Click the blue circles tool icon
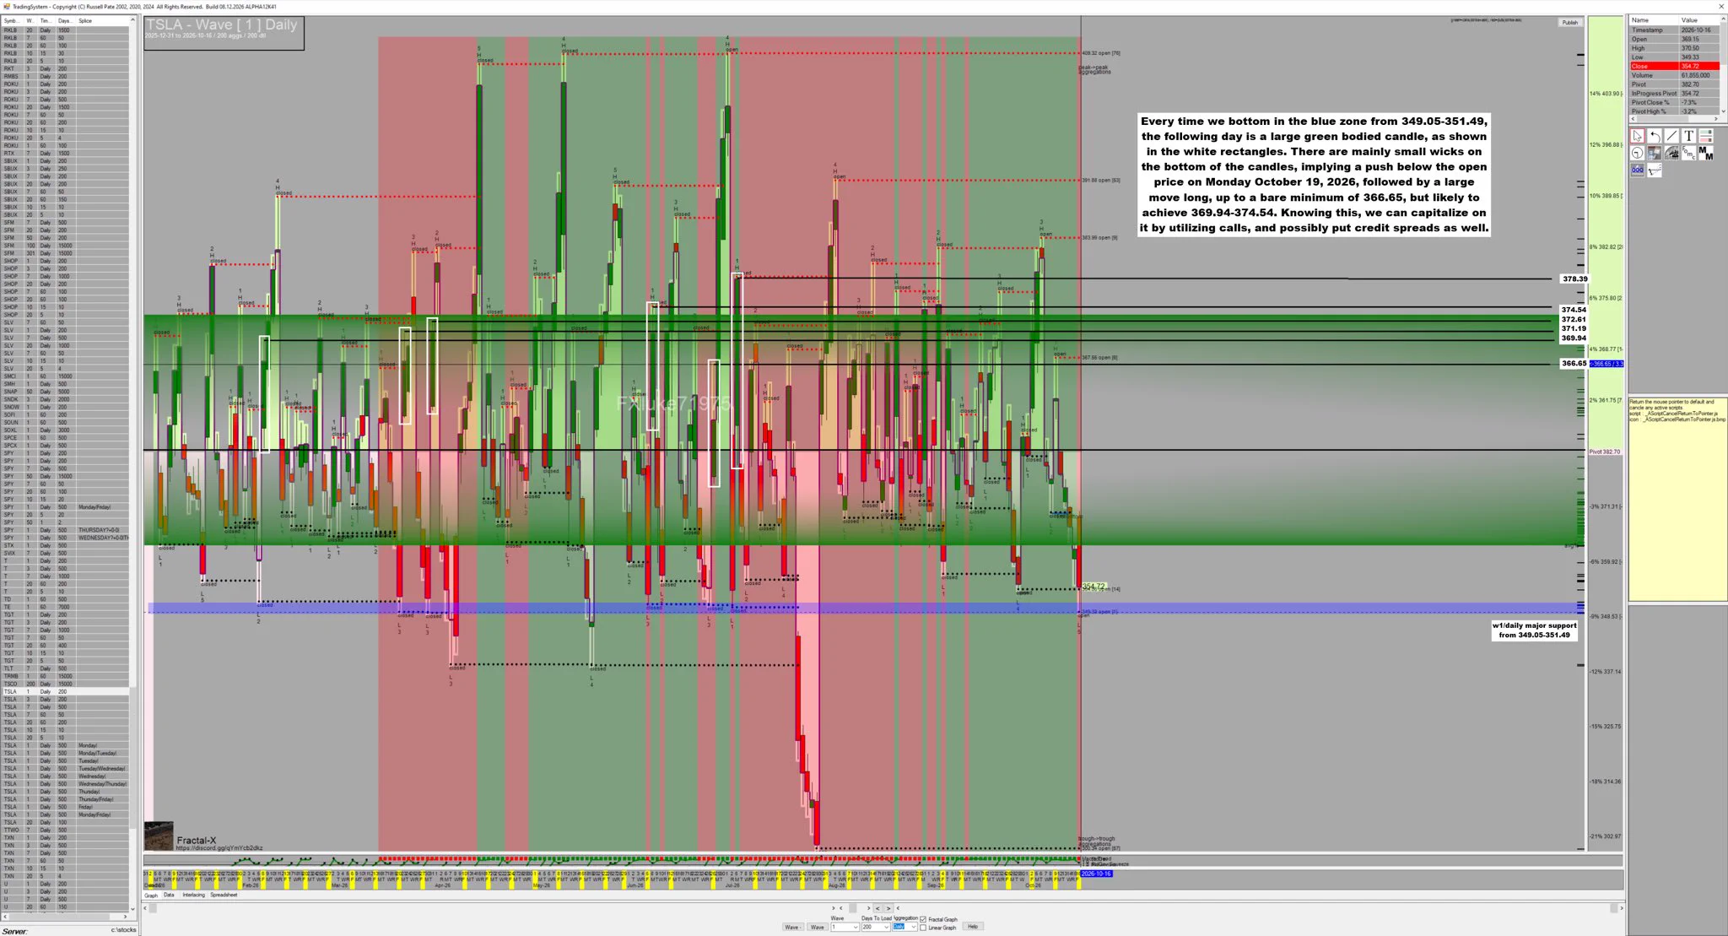The image size is (1728, 936). pos(1637,170)
